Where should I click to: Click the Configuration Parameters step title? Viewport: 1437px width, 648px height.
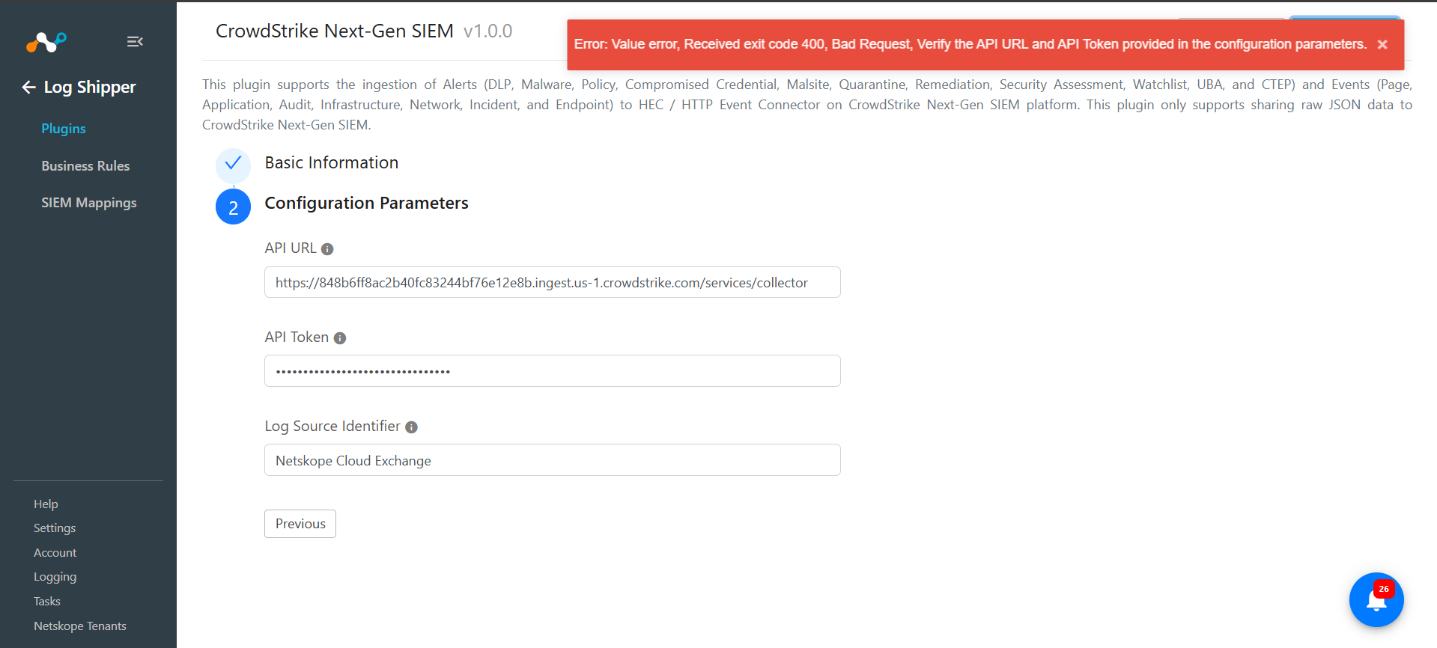tap(367, 204)
